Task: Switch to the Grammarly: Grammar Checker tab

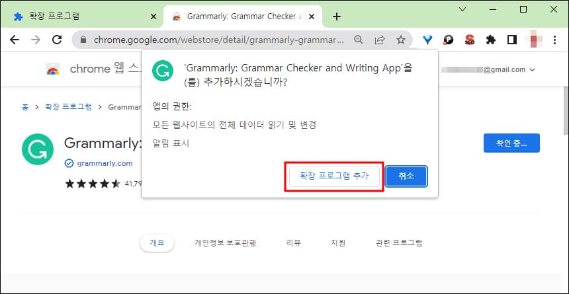Action: click(x=243, y=17)
